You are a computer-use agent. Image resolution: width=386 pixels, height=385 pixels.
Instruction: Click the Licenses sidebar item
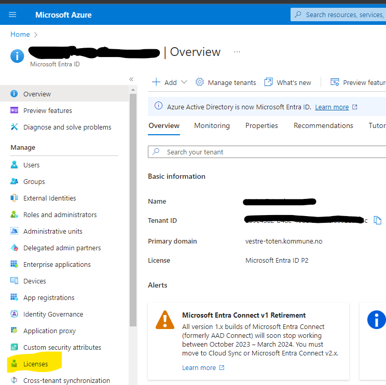(x=35, y=364)
